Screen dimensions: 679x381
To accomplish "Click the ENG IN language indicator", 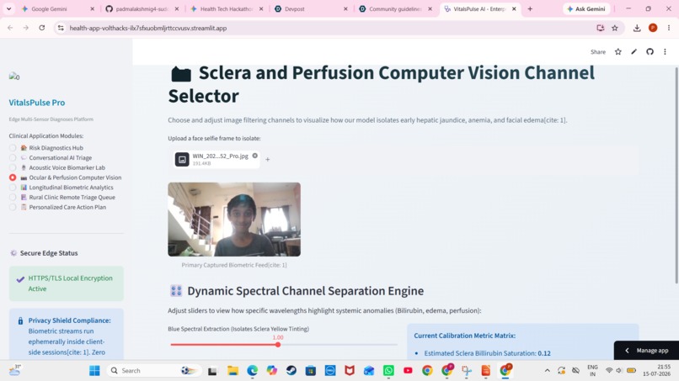I will (x=592, y=371).
